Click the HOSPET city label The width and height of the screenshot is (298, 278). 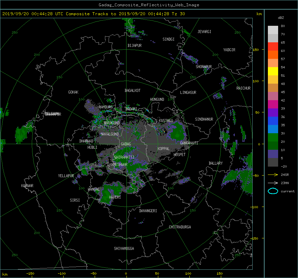click(179, 155)
